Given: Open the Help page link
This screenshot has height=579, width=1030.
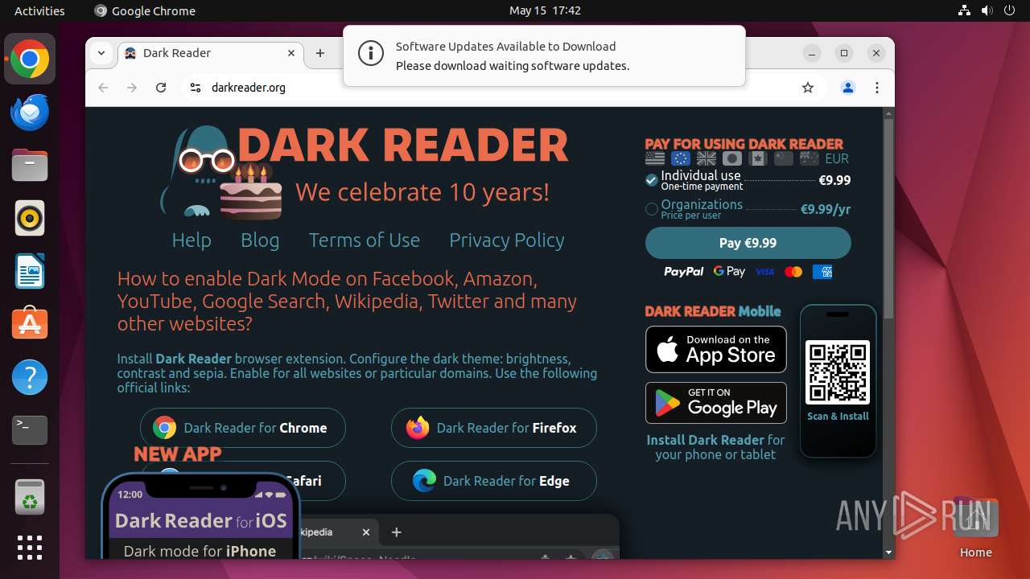Looking at the screenshot, I should click(x=192, y=240).
